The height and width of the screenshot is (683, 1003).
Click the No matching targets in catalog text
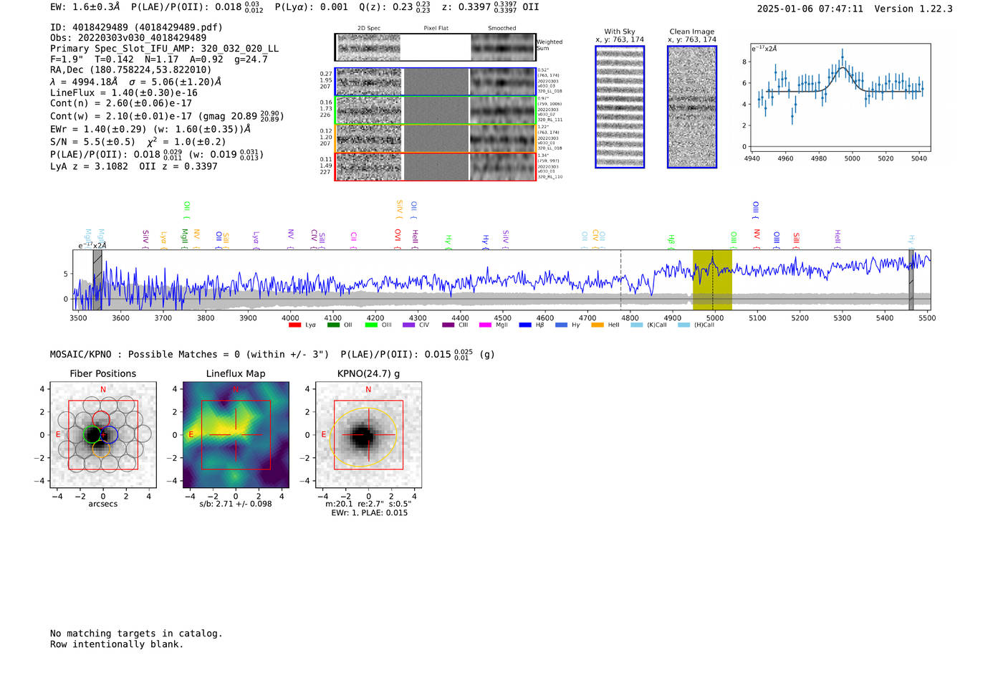(x=136, y=634)
